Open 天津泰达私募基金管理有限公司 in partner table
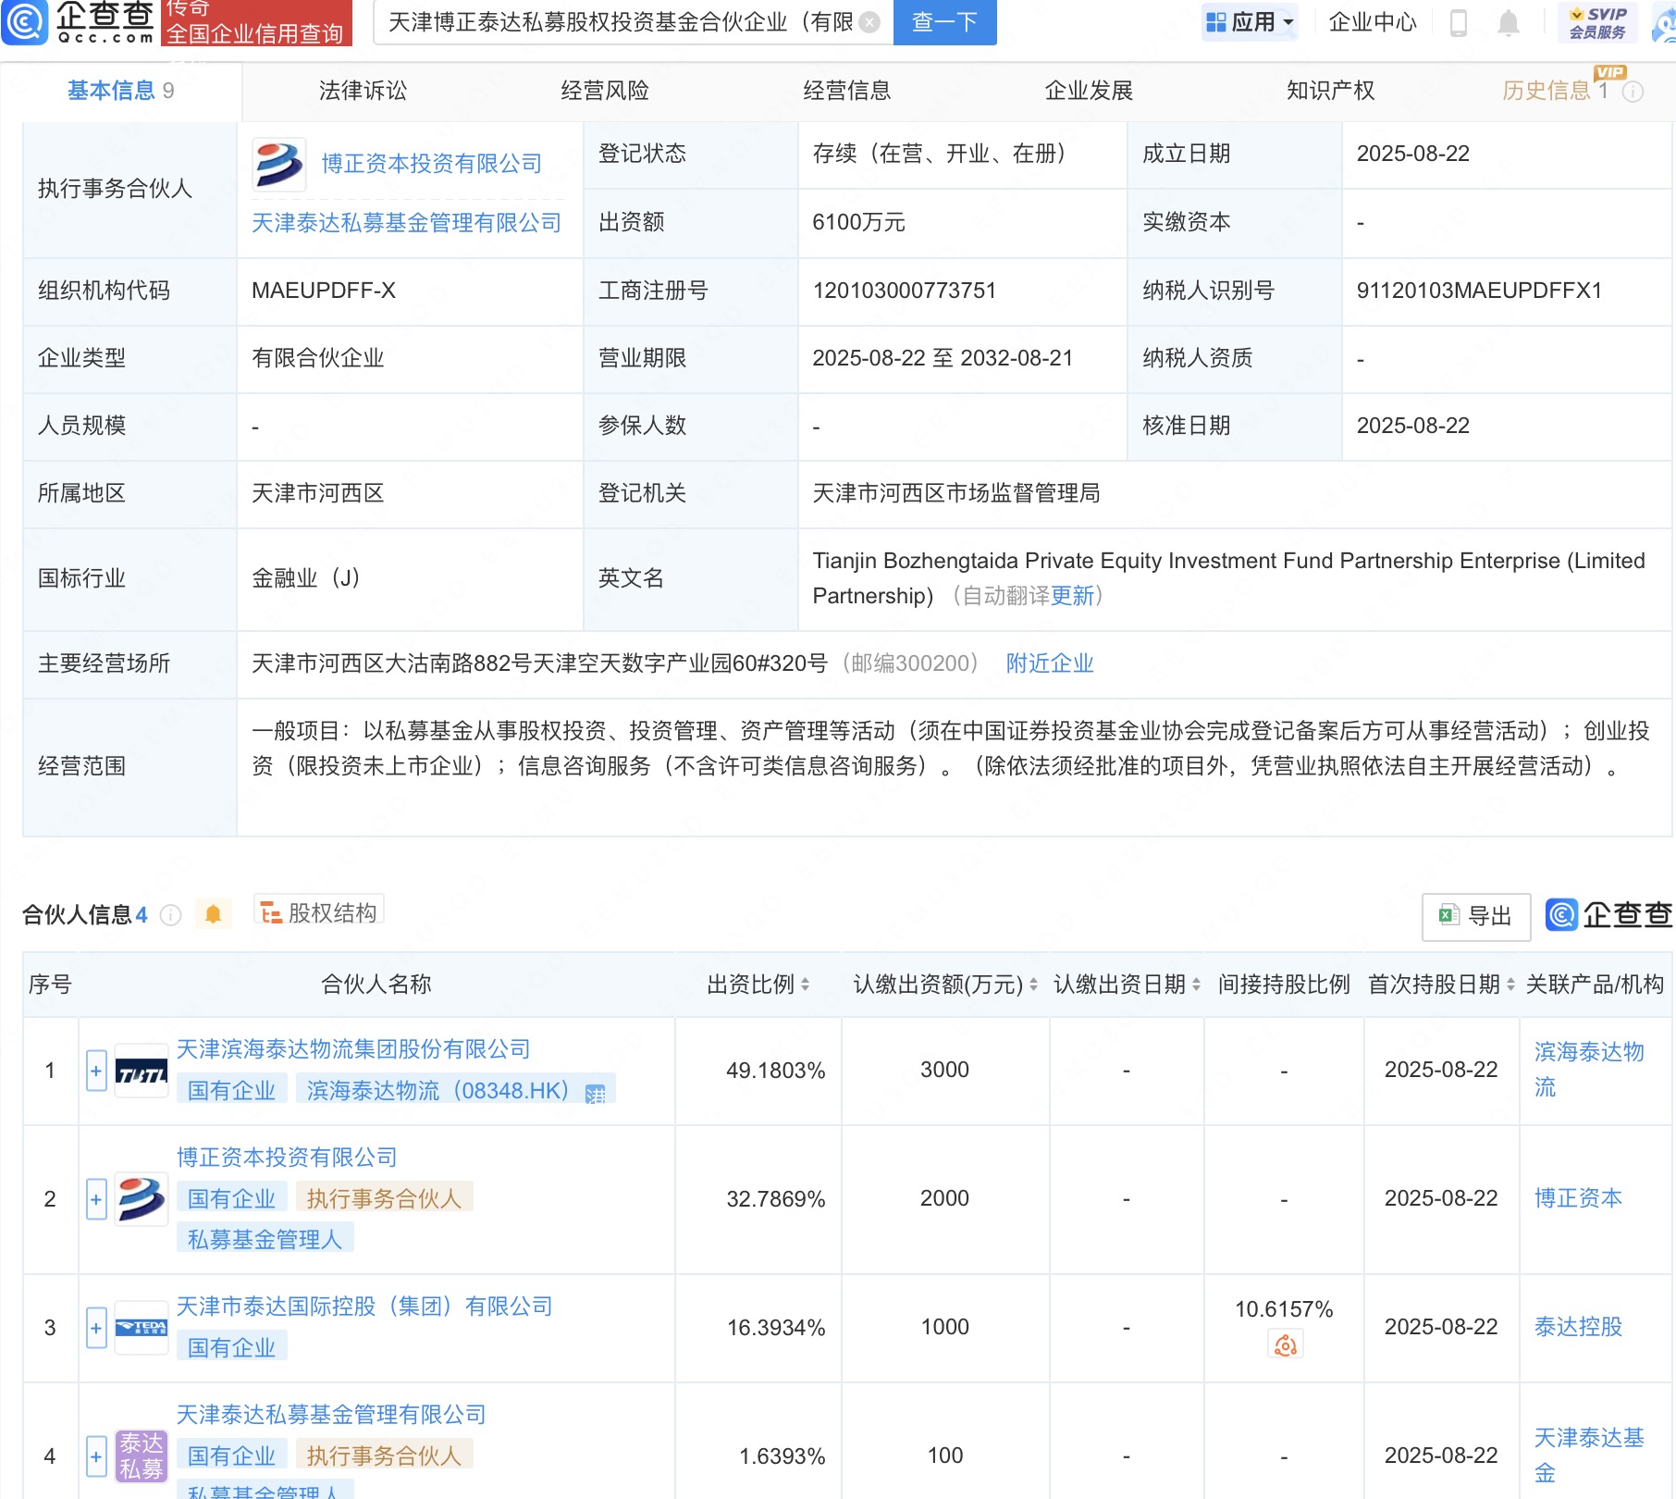1676x1499 pixels. 331,1415
